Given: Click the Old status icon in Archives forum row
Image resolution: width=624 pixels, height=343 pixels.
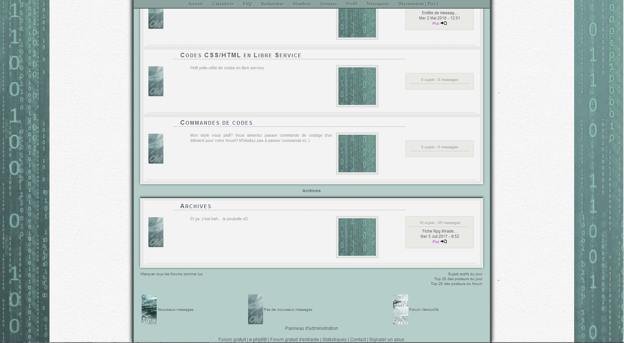Looking at the screenshot, I should point(156,232).
